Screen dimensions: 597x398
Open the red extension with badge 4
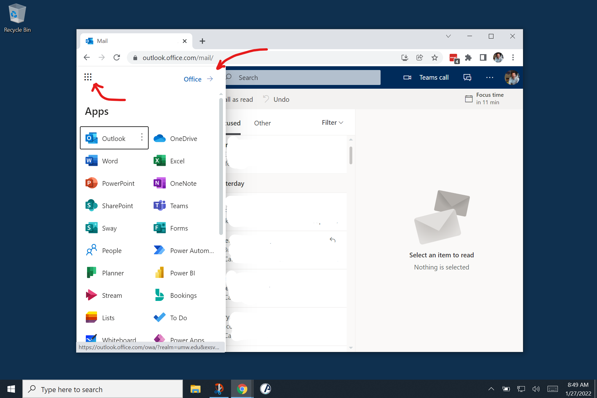[454, 58]
